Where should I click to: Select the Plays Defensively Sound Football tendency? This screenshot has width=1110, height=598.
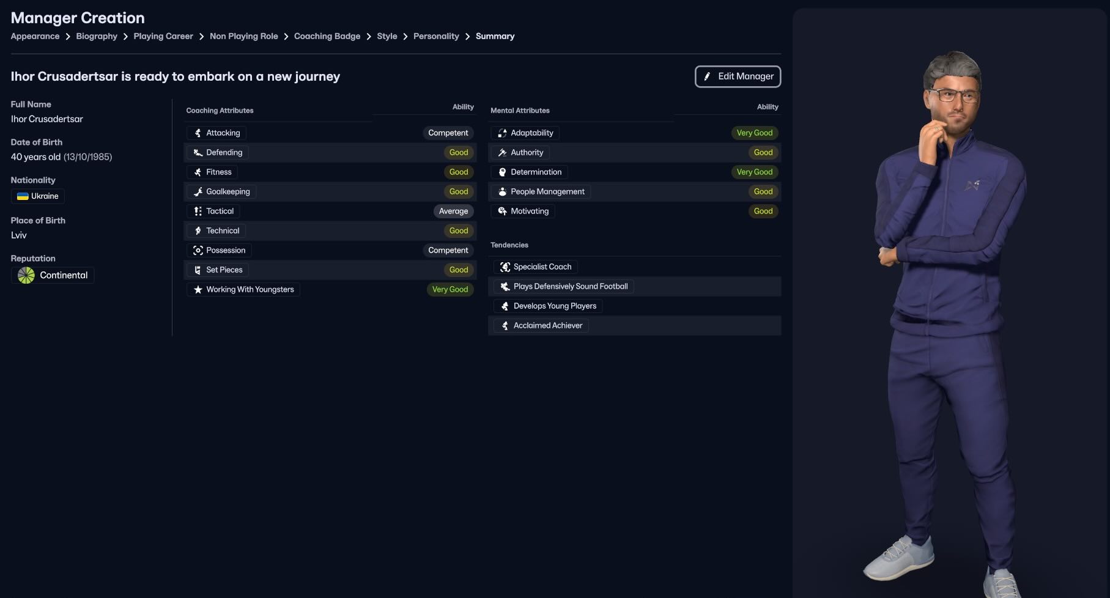(570, 286)
